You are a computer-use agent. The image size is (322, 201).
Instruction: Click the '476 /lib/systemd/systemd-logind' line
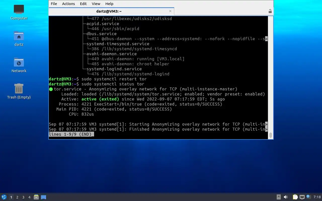click(131, 74)
